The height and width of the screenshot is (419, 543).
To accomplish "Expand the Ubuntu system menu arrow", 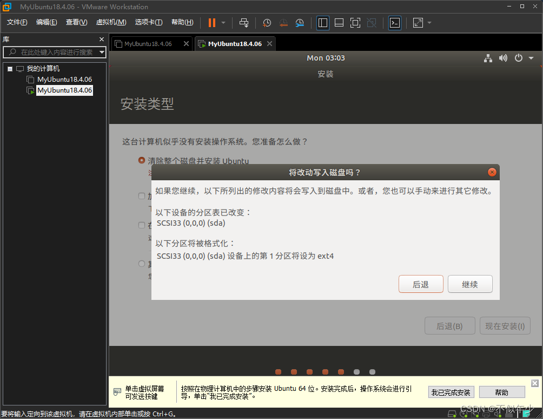I will (531, 58).
